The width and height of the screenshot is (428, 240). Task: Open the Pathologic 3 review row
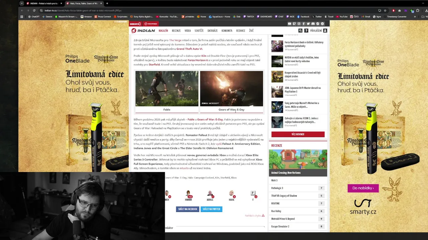point(298,188)
